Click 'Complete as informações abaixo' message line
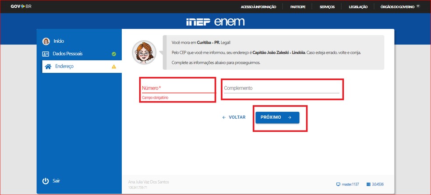This screenshot has width=431, height=195. coord(216,62)
